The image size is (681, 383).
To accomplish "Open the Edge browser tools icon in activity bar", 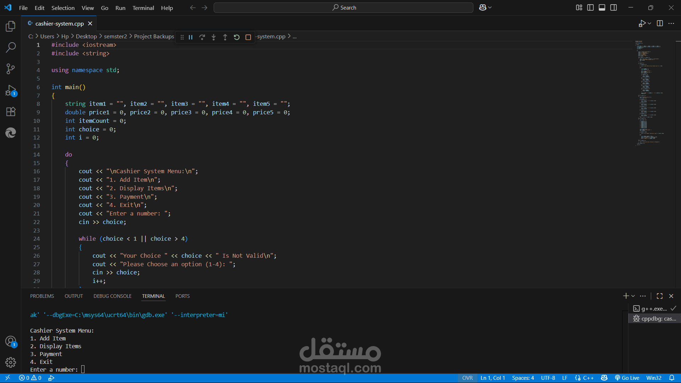I will [x=11, y=133].
